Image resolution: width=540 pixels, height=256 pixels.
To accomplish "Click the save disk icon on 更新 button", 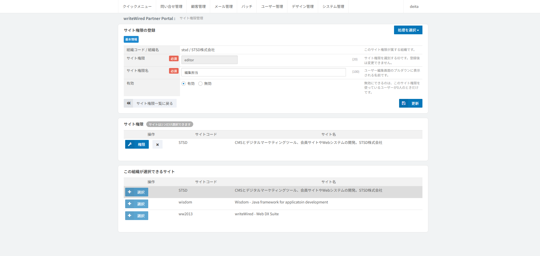I will (404, 103).
